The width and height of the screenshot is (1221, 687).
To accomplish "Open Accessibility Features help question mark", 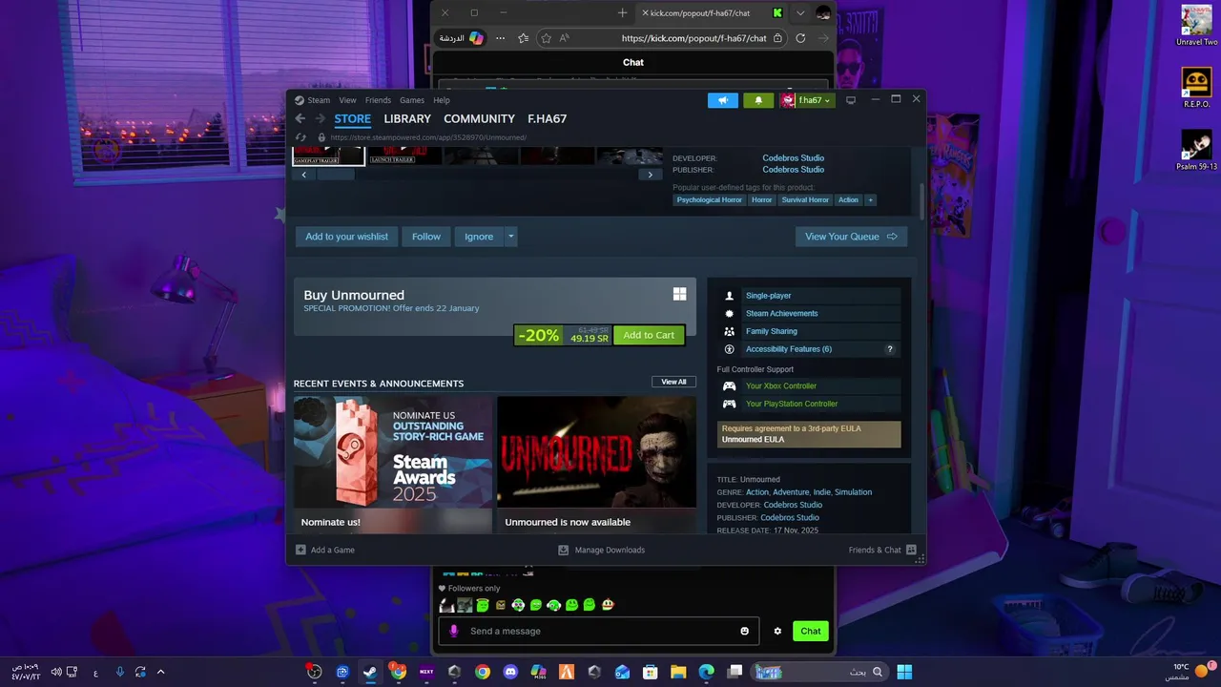I will tap(890, 349).
